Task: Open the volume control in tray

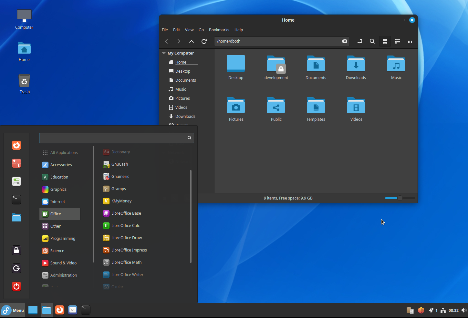Action: pos(464,310)
